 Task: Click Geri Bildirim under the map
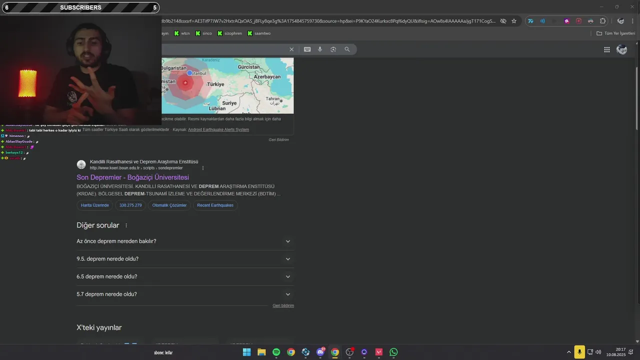coord(278,139)
